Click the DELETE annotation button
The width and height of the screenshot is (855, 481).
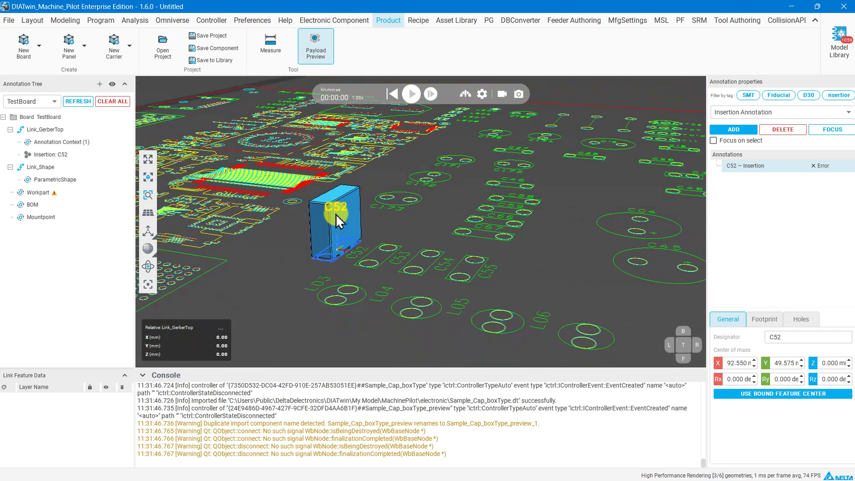pos(783,130)
